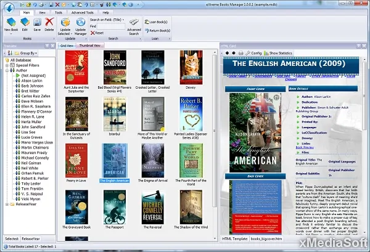Open the Help ribbon tab

point(105,12)
